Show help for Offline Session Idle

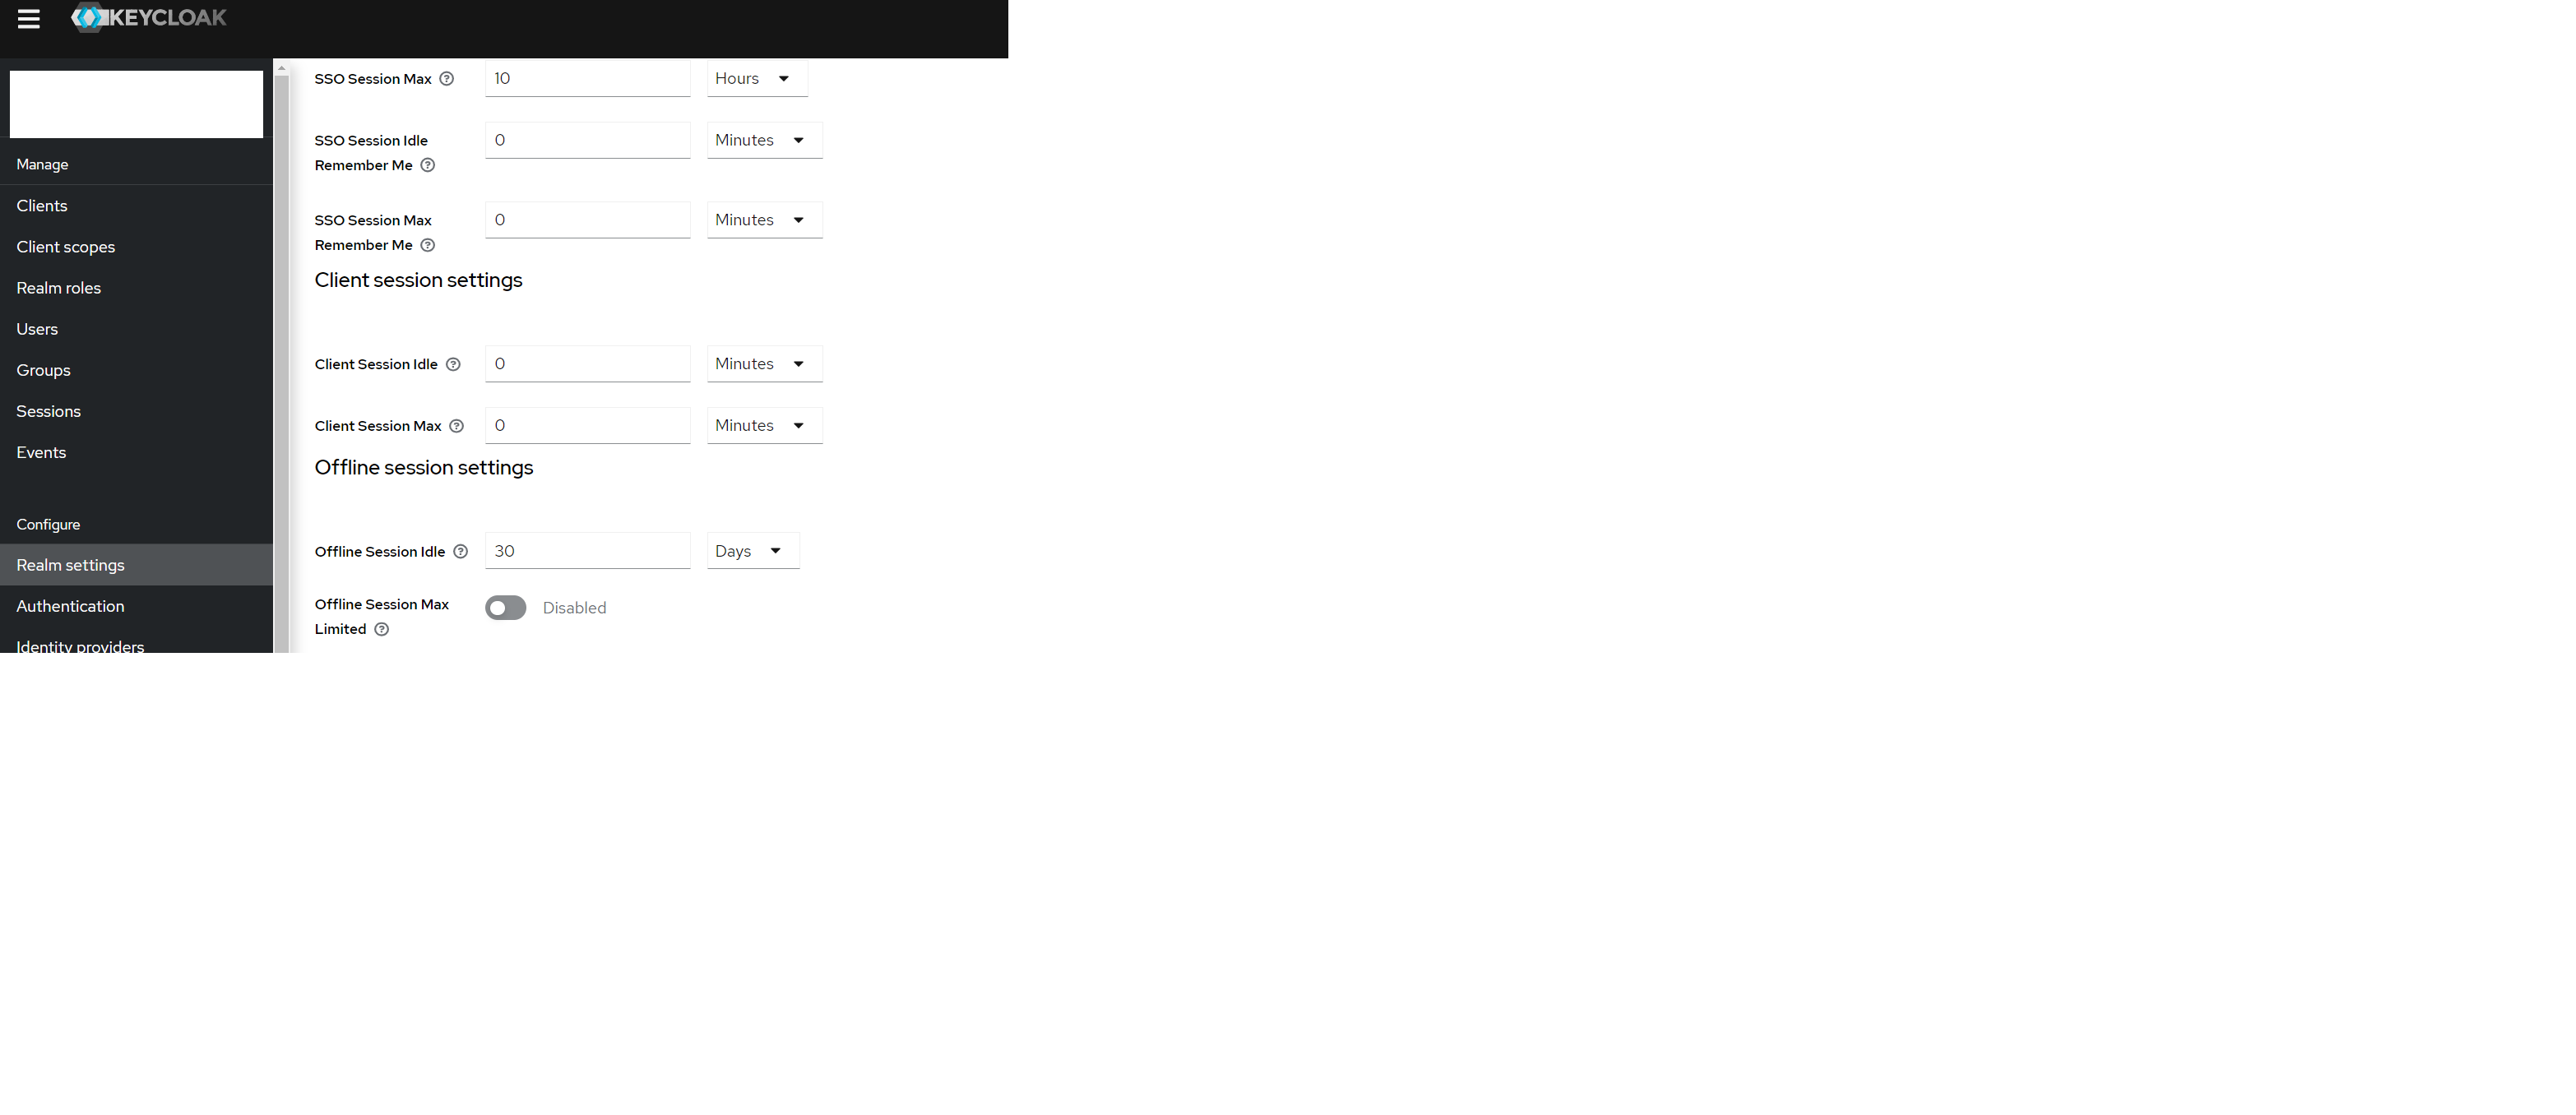[461, 551]
